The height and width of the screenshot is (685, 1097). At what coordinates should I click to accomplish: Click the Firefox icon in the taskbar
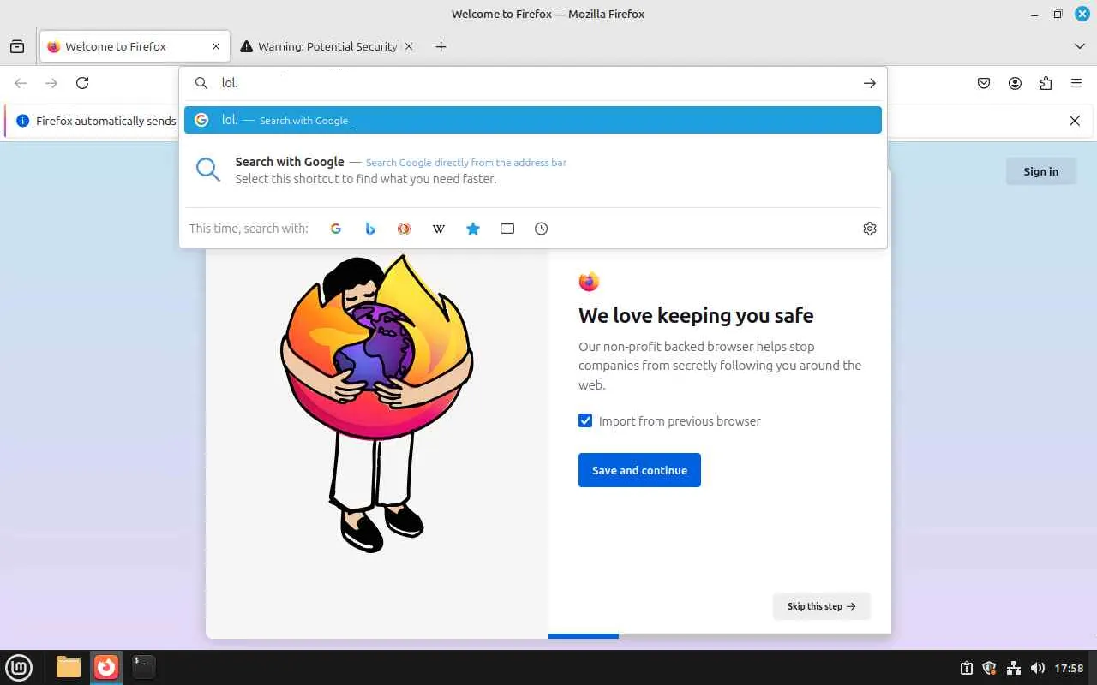[x=106, y=667]
